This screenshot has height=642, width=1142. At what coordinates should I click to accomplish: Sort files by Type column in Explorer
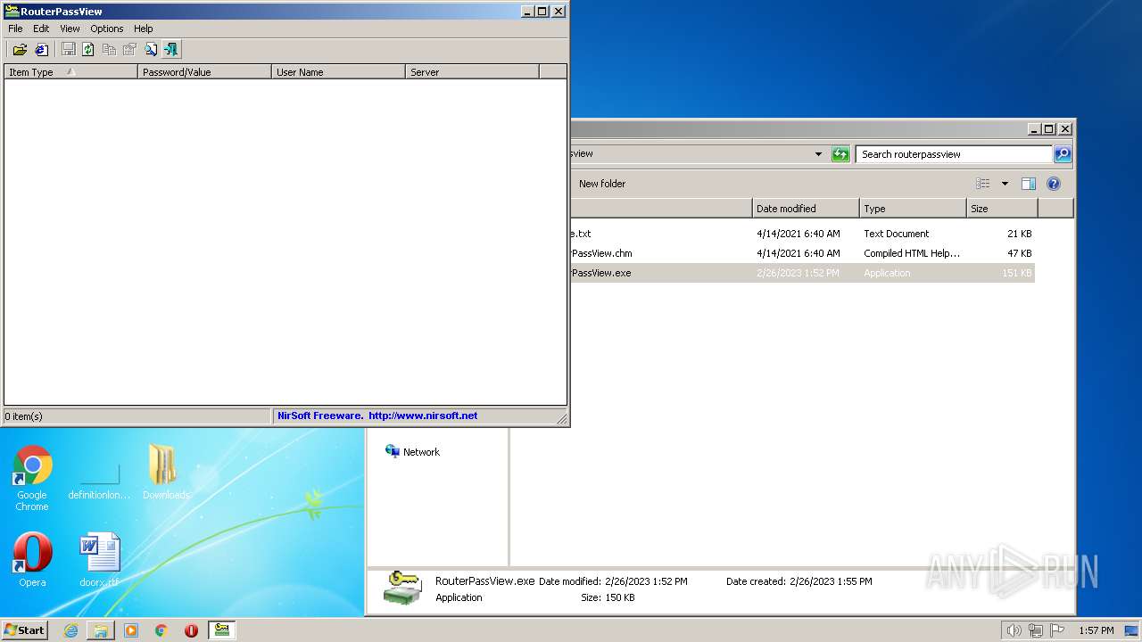[913, 209]
